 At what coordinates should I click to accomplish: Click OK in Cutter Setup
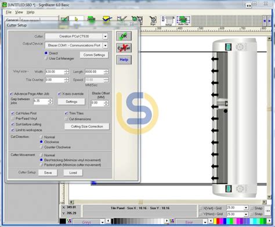pos(124,36)
